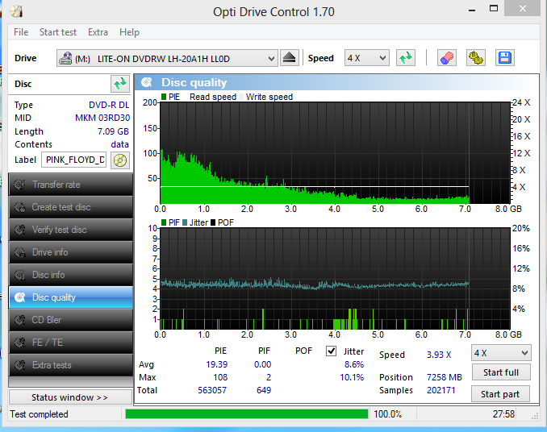Click the red position marker in the PIE graph
Viewport: 547px width, 432px height.
click(x=470, y=152)
